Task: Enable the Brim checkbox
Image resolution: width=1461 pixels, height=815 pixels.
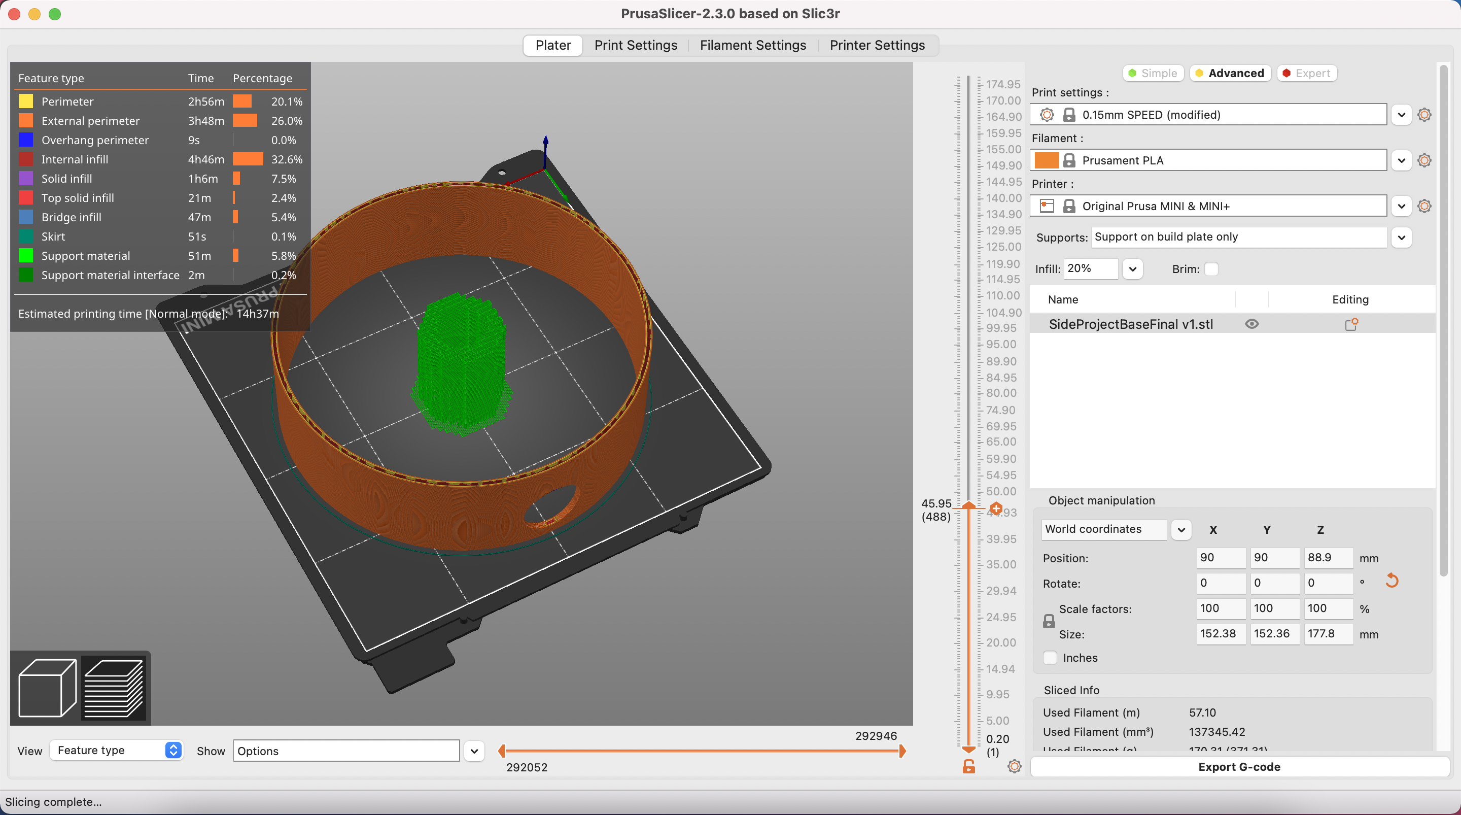Action: pos(1212,268)
